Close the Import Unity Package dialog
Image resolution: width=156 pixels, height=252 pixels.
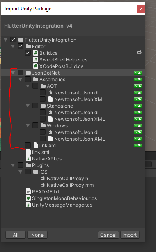[x=140, y=9]
